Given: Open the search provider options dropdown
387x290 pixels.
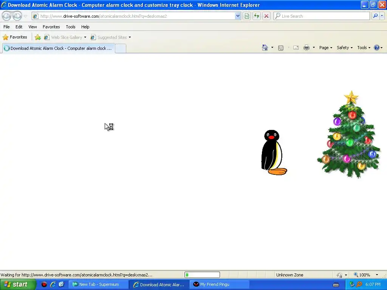Looking at the screenshot, I should [x=382, y=16].
